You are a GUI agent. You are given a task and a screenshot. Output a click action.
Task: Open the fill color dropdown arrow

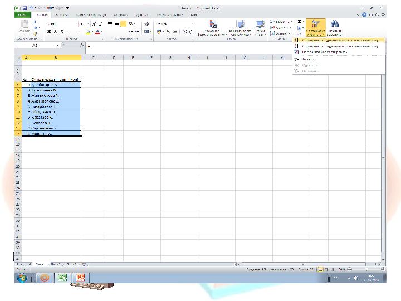point(92,32)
